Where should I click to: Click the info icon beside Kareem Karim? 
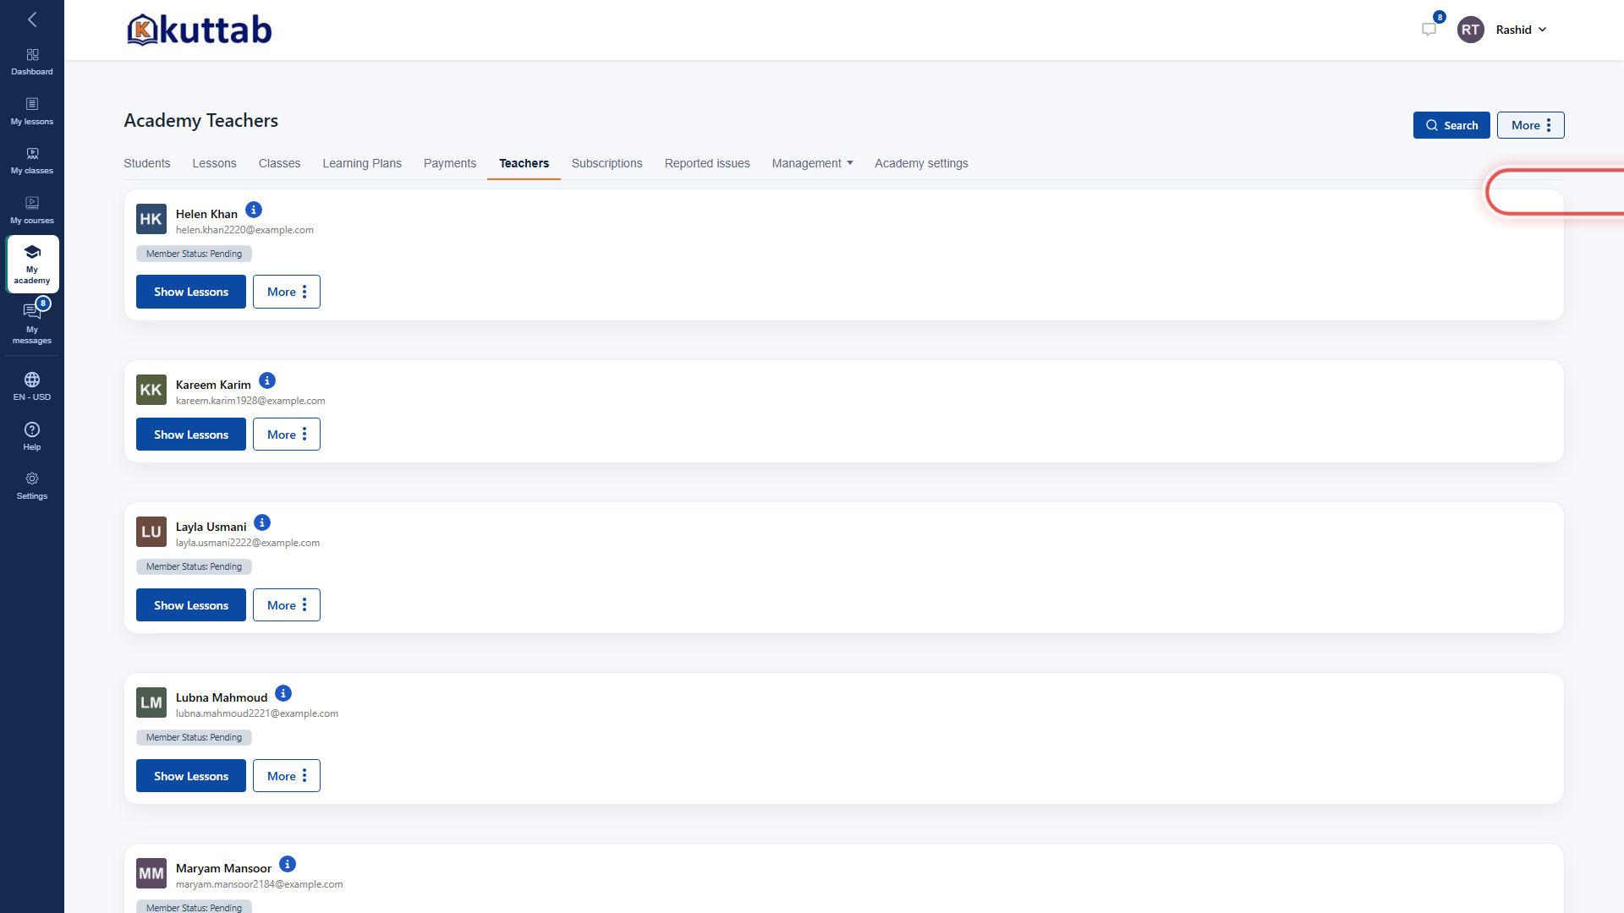pyautogui.click(x=267, y=380)
